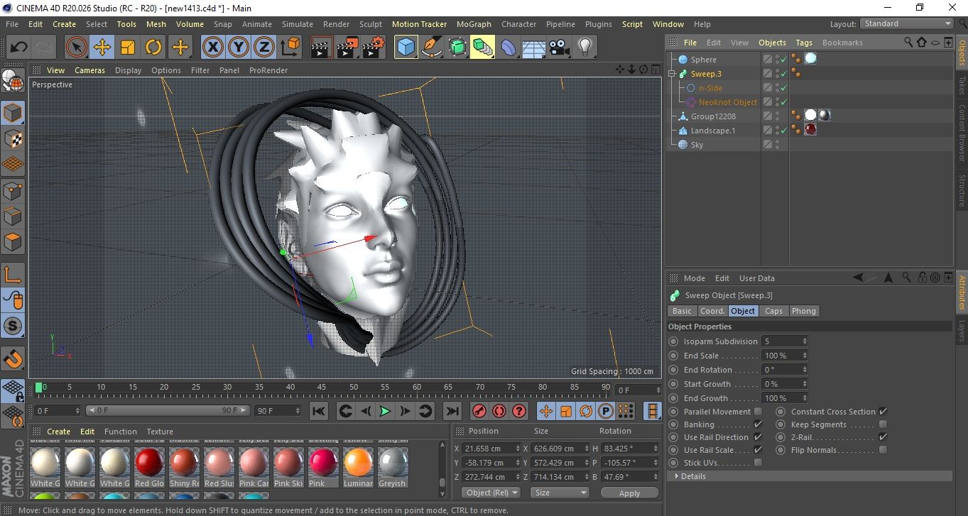Screen dimensions: 968x516
Task: Uncheck Constant Cross Section option
Action: [x=883, y=412]
